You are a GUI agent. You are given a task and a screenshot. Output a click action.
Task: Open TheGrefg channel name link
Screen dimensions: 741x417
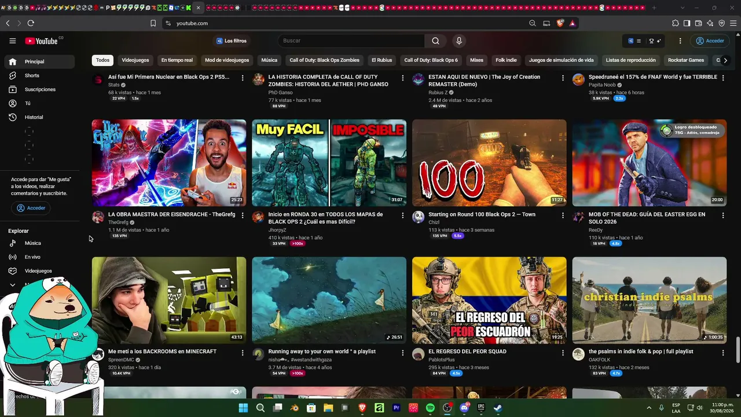(118, 222)
